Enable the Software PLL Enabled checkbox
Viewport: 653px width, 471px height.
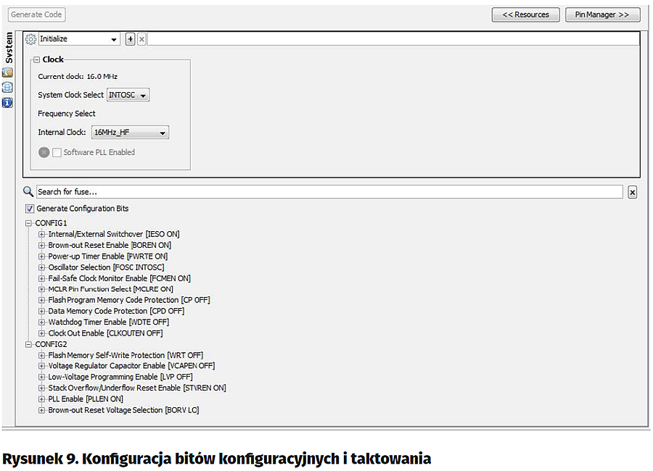point(57,152)
